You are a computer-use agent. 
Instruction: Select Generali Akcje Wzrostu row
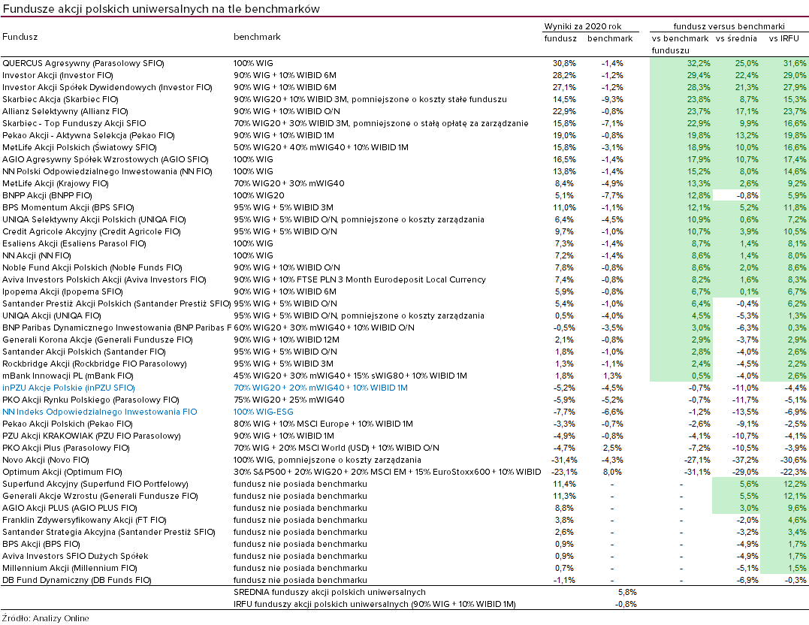click(100, 496)
